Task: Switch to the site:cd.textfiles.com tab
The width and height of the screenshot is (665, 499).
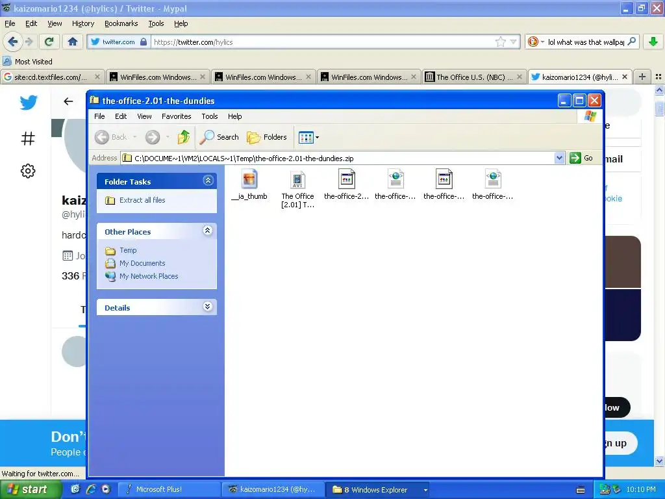Action: point(50,77)
